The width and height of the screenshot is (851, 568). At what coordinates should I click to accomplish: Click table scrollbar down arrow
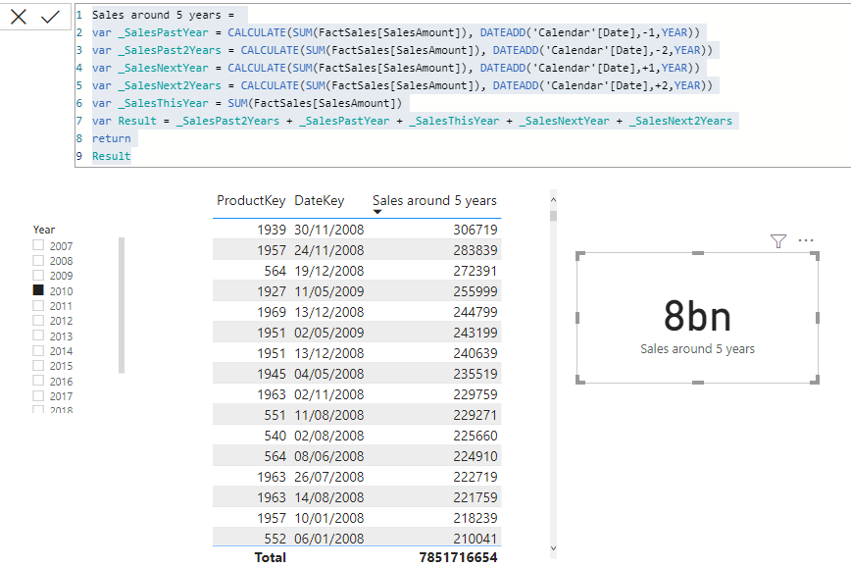553,548
